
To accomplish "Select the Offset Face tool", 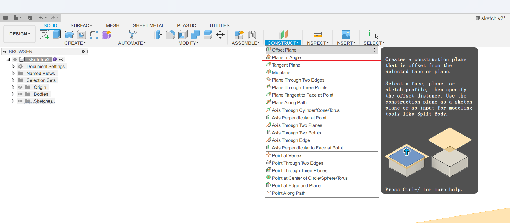I will tap(208, 35).
